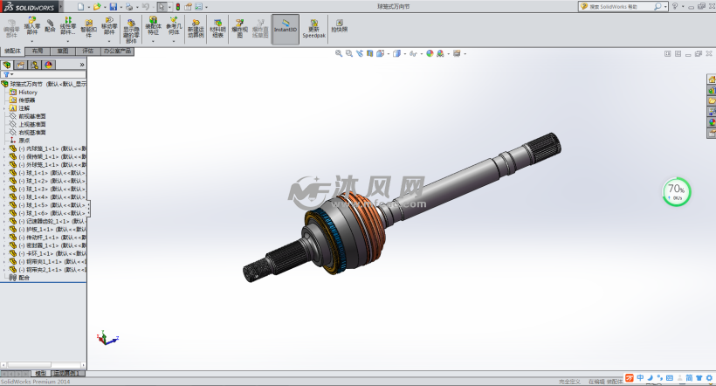
Task: Switch to the 模型 (Model) bottom tab
Action: [x=41, y=374]
